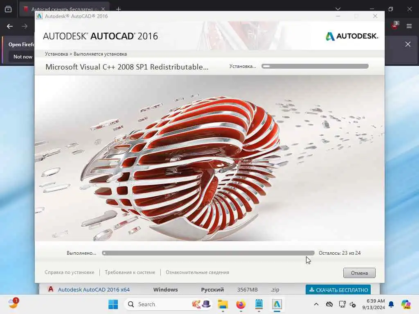Click the AutoCAD 2016 splash artwork
Image resolution: width=419 pixels, height=314 pixels.
tap(209, 158)
